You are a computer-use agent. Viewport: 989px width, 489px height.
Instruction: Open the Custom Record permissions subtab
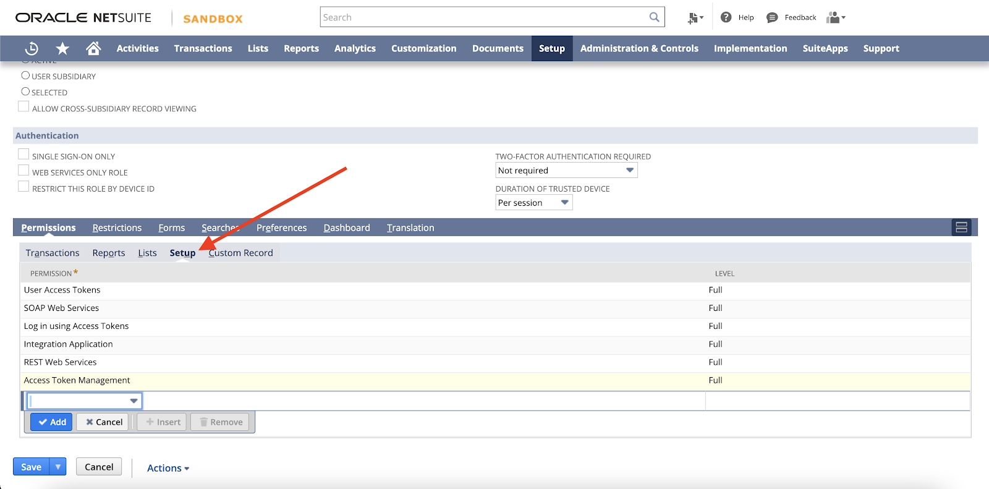tap(240, 253)
